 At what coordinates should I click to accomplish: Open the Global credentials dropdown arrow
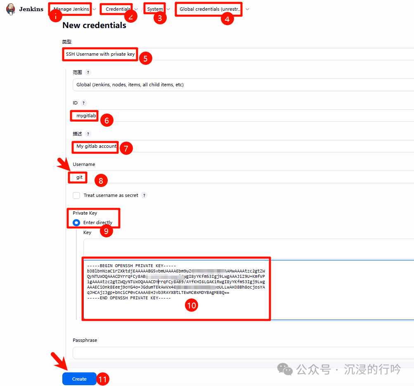pyautogui.click(x=247, y=8)
